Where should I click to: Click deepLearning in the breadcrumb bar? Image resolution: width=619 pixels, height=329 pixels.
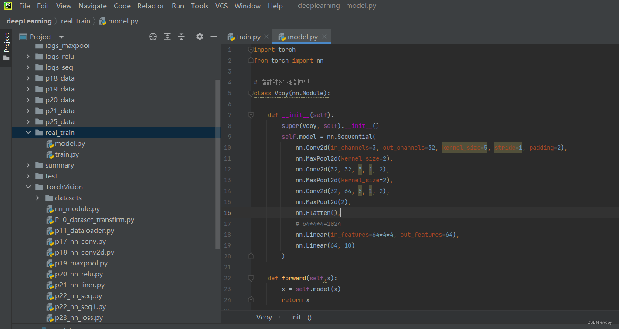pos(29,21)
